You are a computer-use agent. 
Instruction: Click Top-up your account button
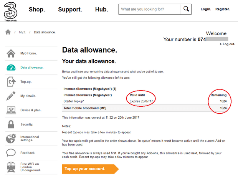point(90,169)
